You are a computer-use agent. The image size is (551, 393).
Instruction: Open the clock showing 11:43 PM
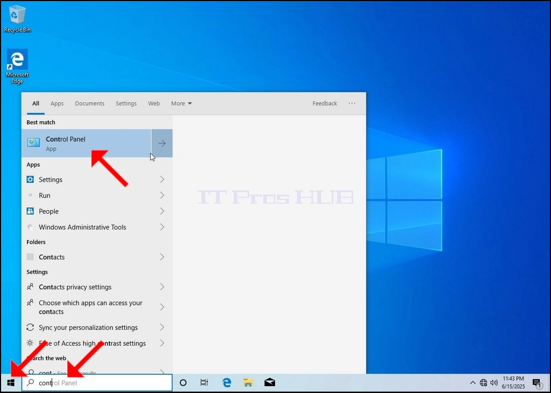coord(513,382)
